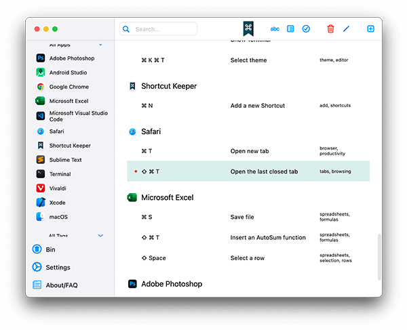Image resolution: width=407 pixels, height=330 pixels.
Task: Focus the Search field
Action: tap(158, 28)
